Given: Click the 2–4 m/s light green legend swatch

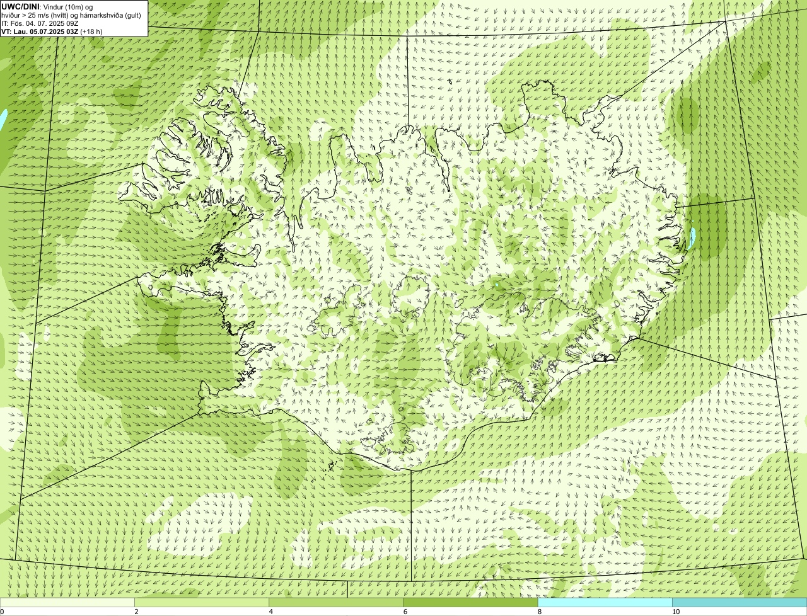Looking at the screenshot, I should (201, 603).
